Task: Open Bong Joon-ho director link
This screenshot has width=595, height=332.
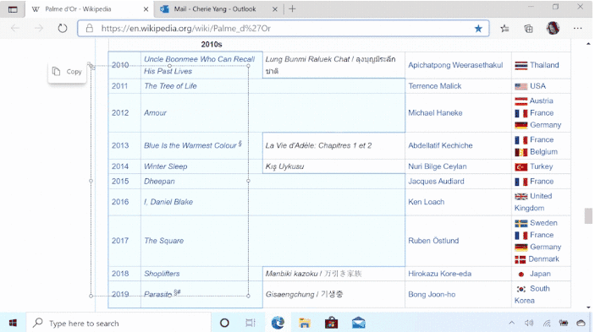Action: [x=432, y=295]
